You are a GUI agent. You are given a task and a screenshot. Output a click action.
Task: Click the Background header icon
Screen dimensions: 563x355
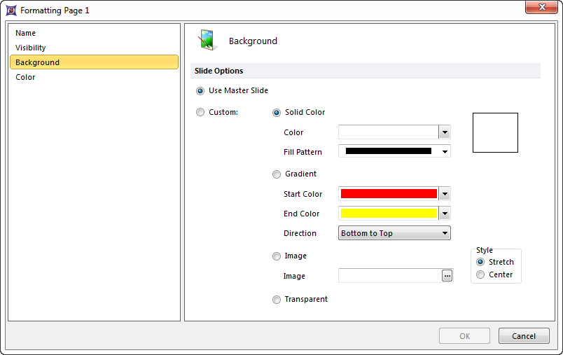pos(207,41)
